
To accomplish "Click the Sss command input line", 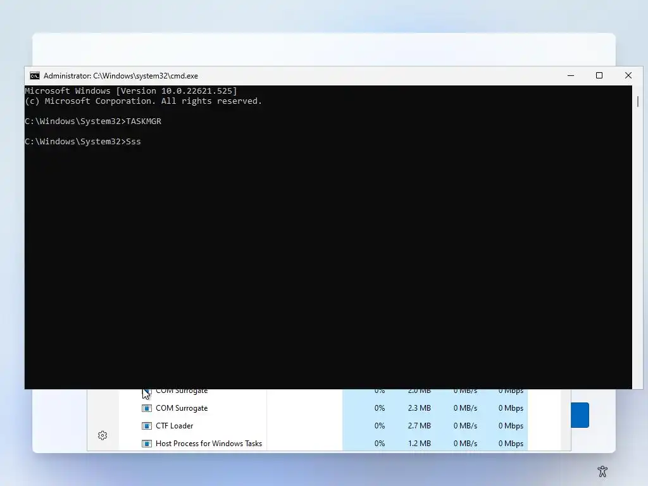I will click(x=83, y=141).
